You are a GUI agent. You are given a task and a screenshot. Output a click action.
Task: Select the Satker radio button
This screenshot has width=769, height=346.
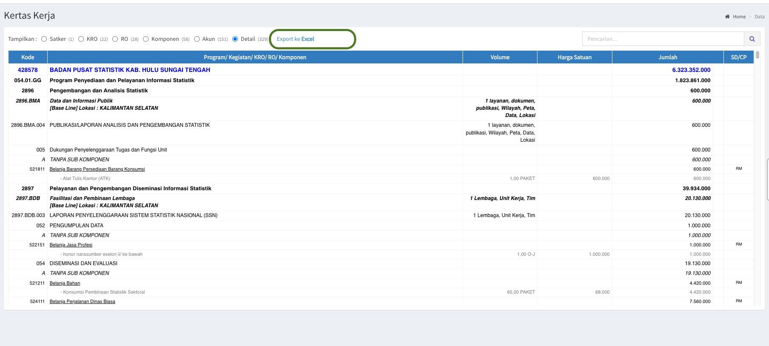(x=44, y=39)
